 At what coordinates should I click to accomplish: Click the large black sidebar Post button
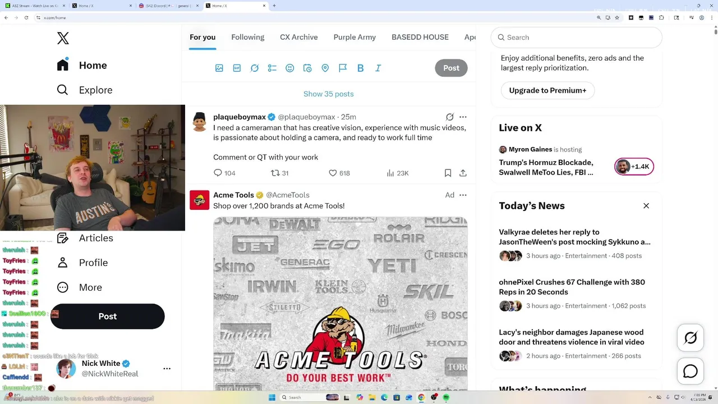[108, 316]
